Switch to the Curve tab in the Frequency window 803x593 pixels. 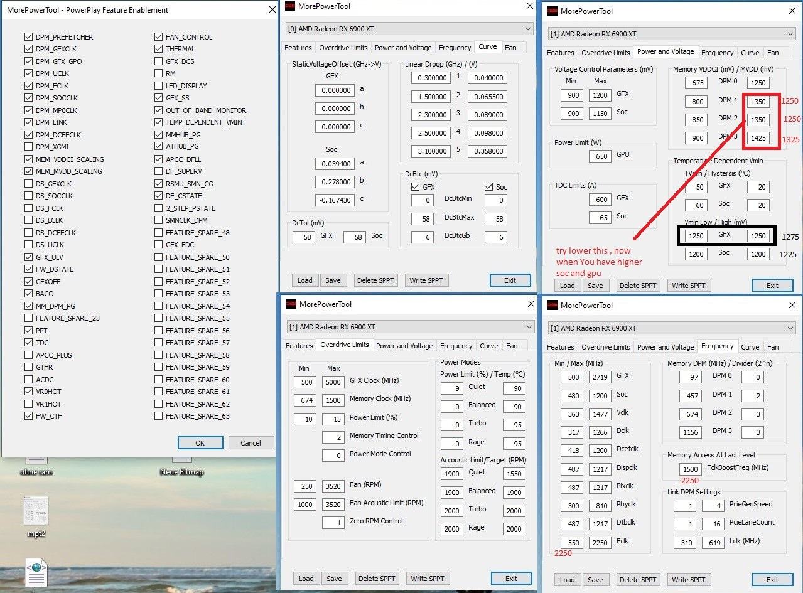tap(750, 347)
